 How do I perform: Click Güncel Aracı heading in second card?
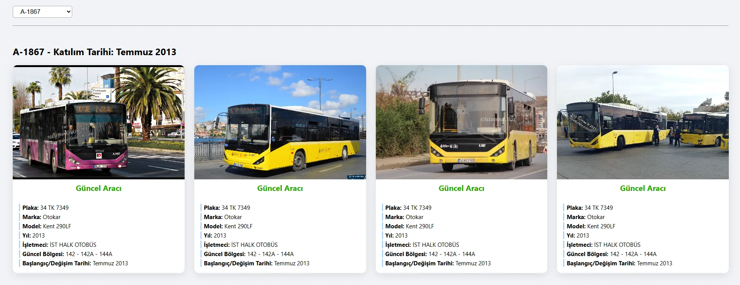click(x=280, y=188)
